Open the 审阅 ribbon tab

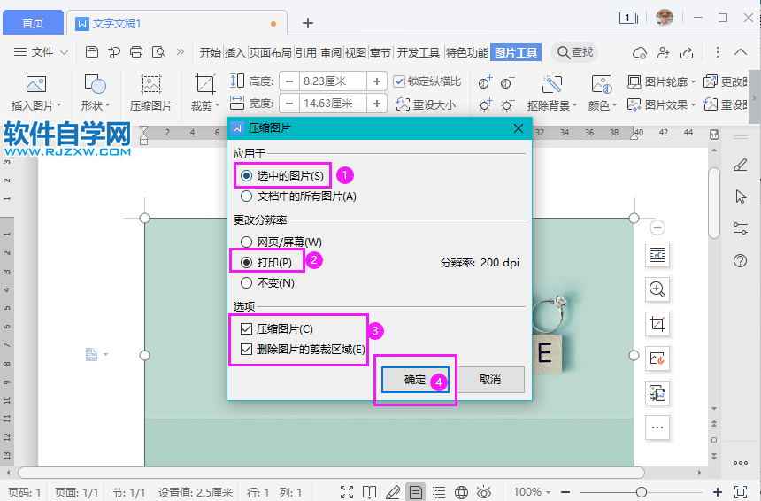click(331, 52)
